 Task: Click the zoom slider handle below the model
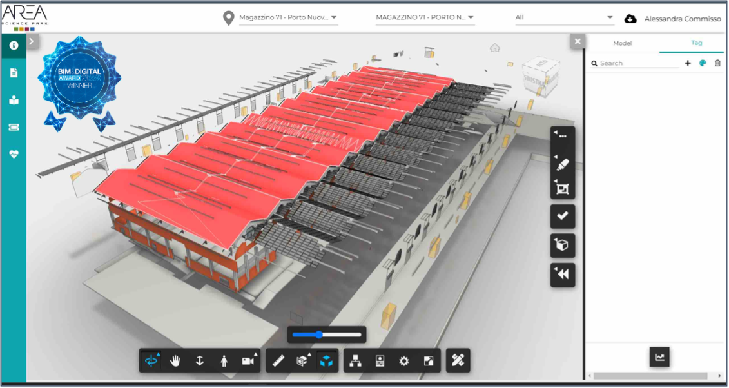[318, 335]
